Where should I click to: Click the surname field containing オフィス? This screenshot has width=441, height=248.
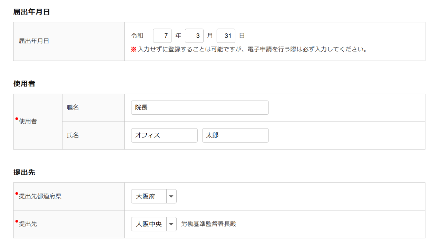pos(164,135)
